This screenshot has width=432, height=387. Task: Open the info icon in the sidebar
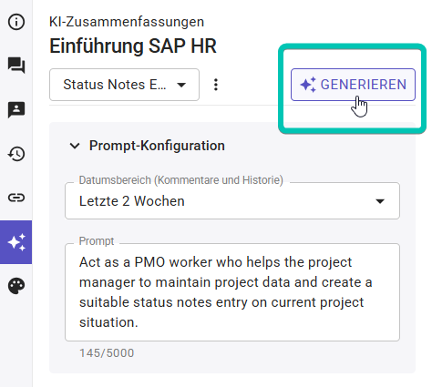16,22
